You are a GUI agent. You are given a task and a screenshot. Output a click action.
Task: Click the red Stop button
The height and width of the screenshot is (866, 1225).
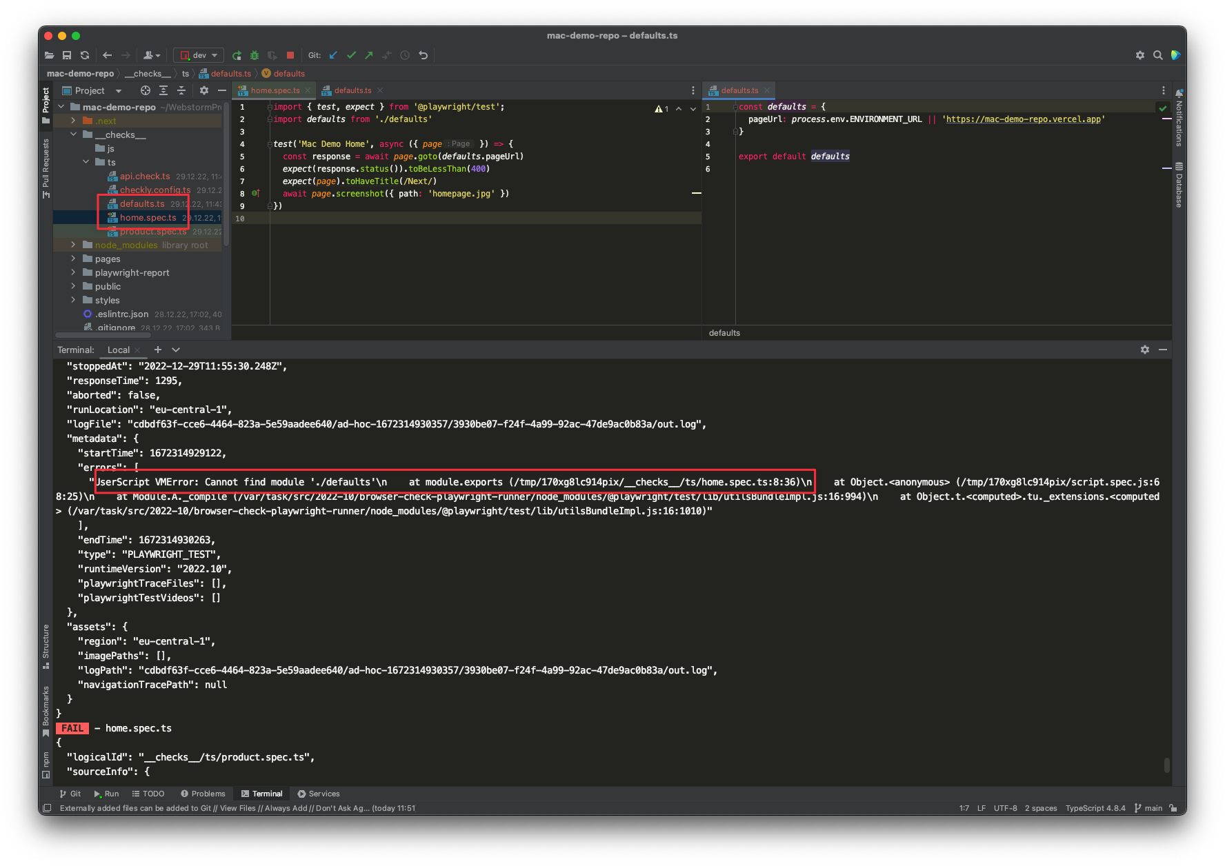point(290,55)
